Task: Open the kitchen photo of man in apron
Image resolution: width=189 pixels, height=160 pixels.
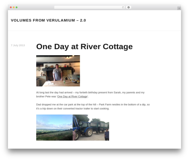Action: [x=58, y=71]
